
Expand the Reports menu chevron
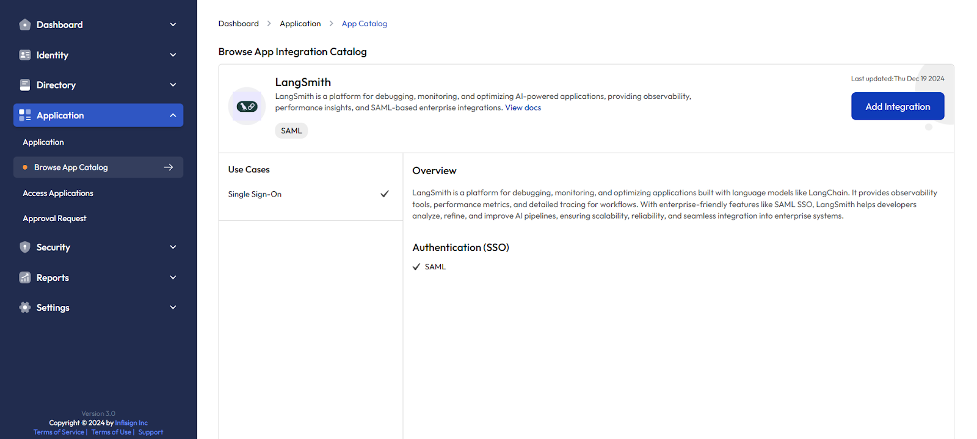click(173, 277)
